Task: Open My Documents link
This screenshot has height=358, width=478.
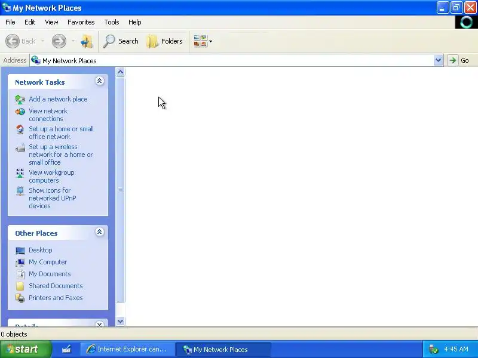Action: 50,274
